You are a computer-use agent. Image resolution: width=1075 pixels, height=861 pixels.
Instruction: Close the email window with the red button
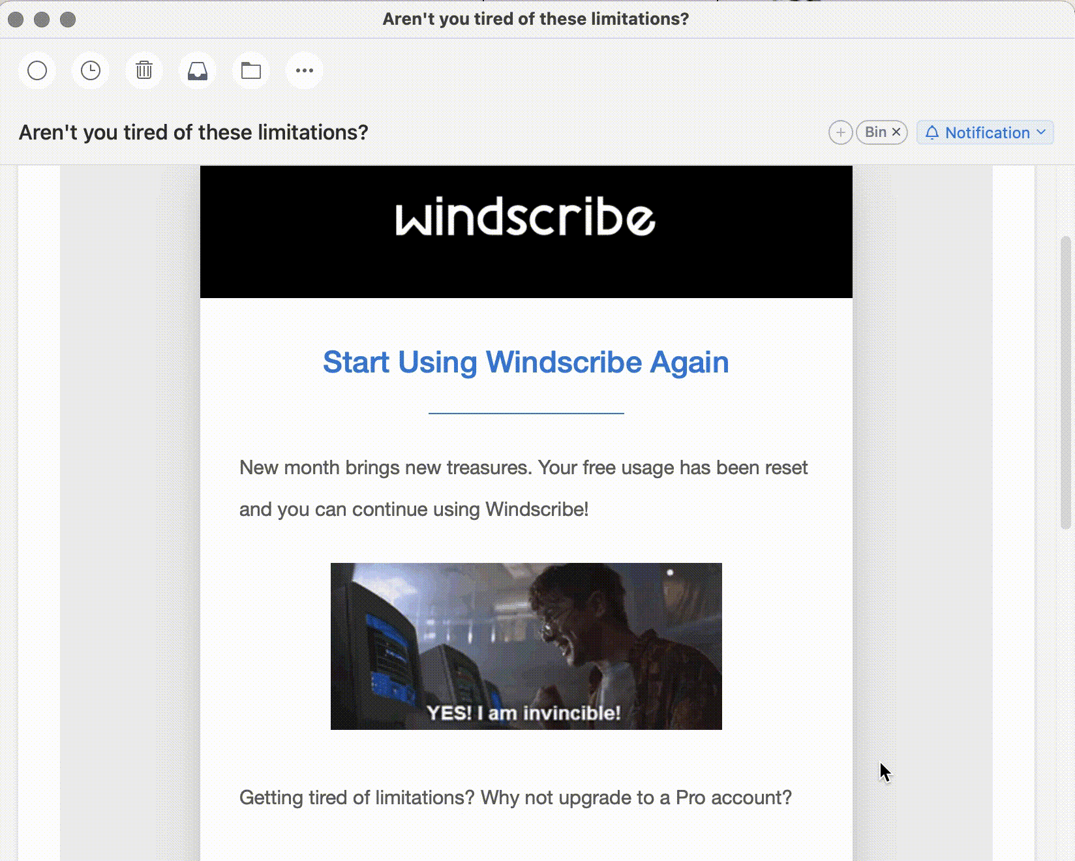pyautogui.click(x=16, y=20)
